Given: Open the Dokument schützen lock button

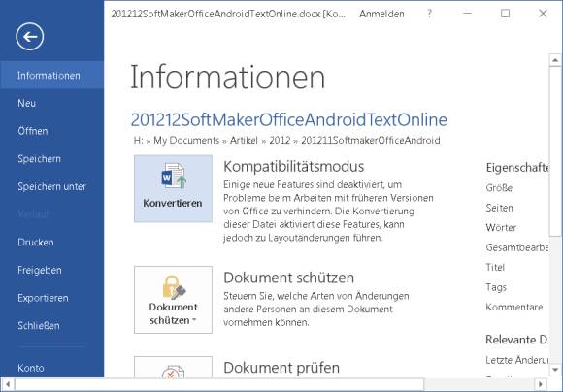Looking at the screenshot, I should click(x=173, y=300).
